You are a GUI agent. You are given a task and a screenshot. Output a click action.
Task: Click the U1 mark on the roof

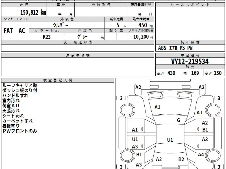tap(170, 140)
